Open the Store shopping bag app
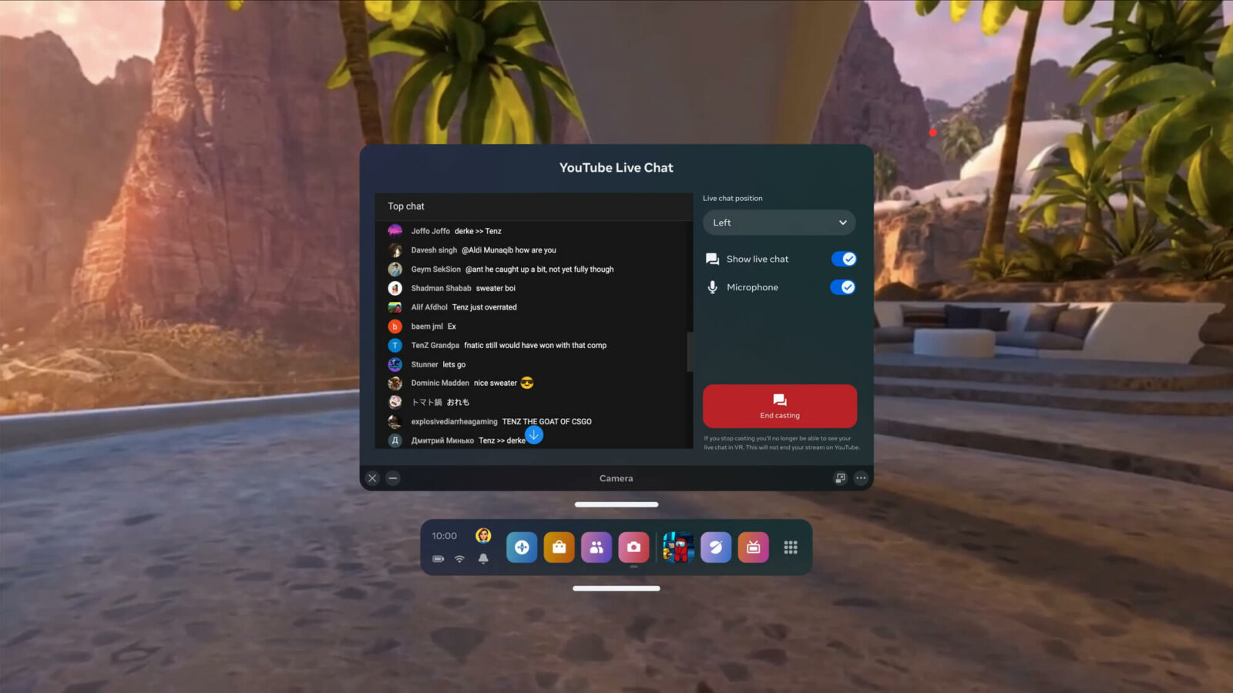This screenshot has height=693, width=1233. coord(559,547)
